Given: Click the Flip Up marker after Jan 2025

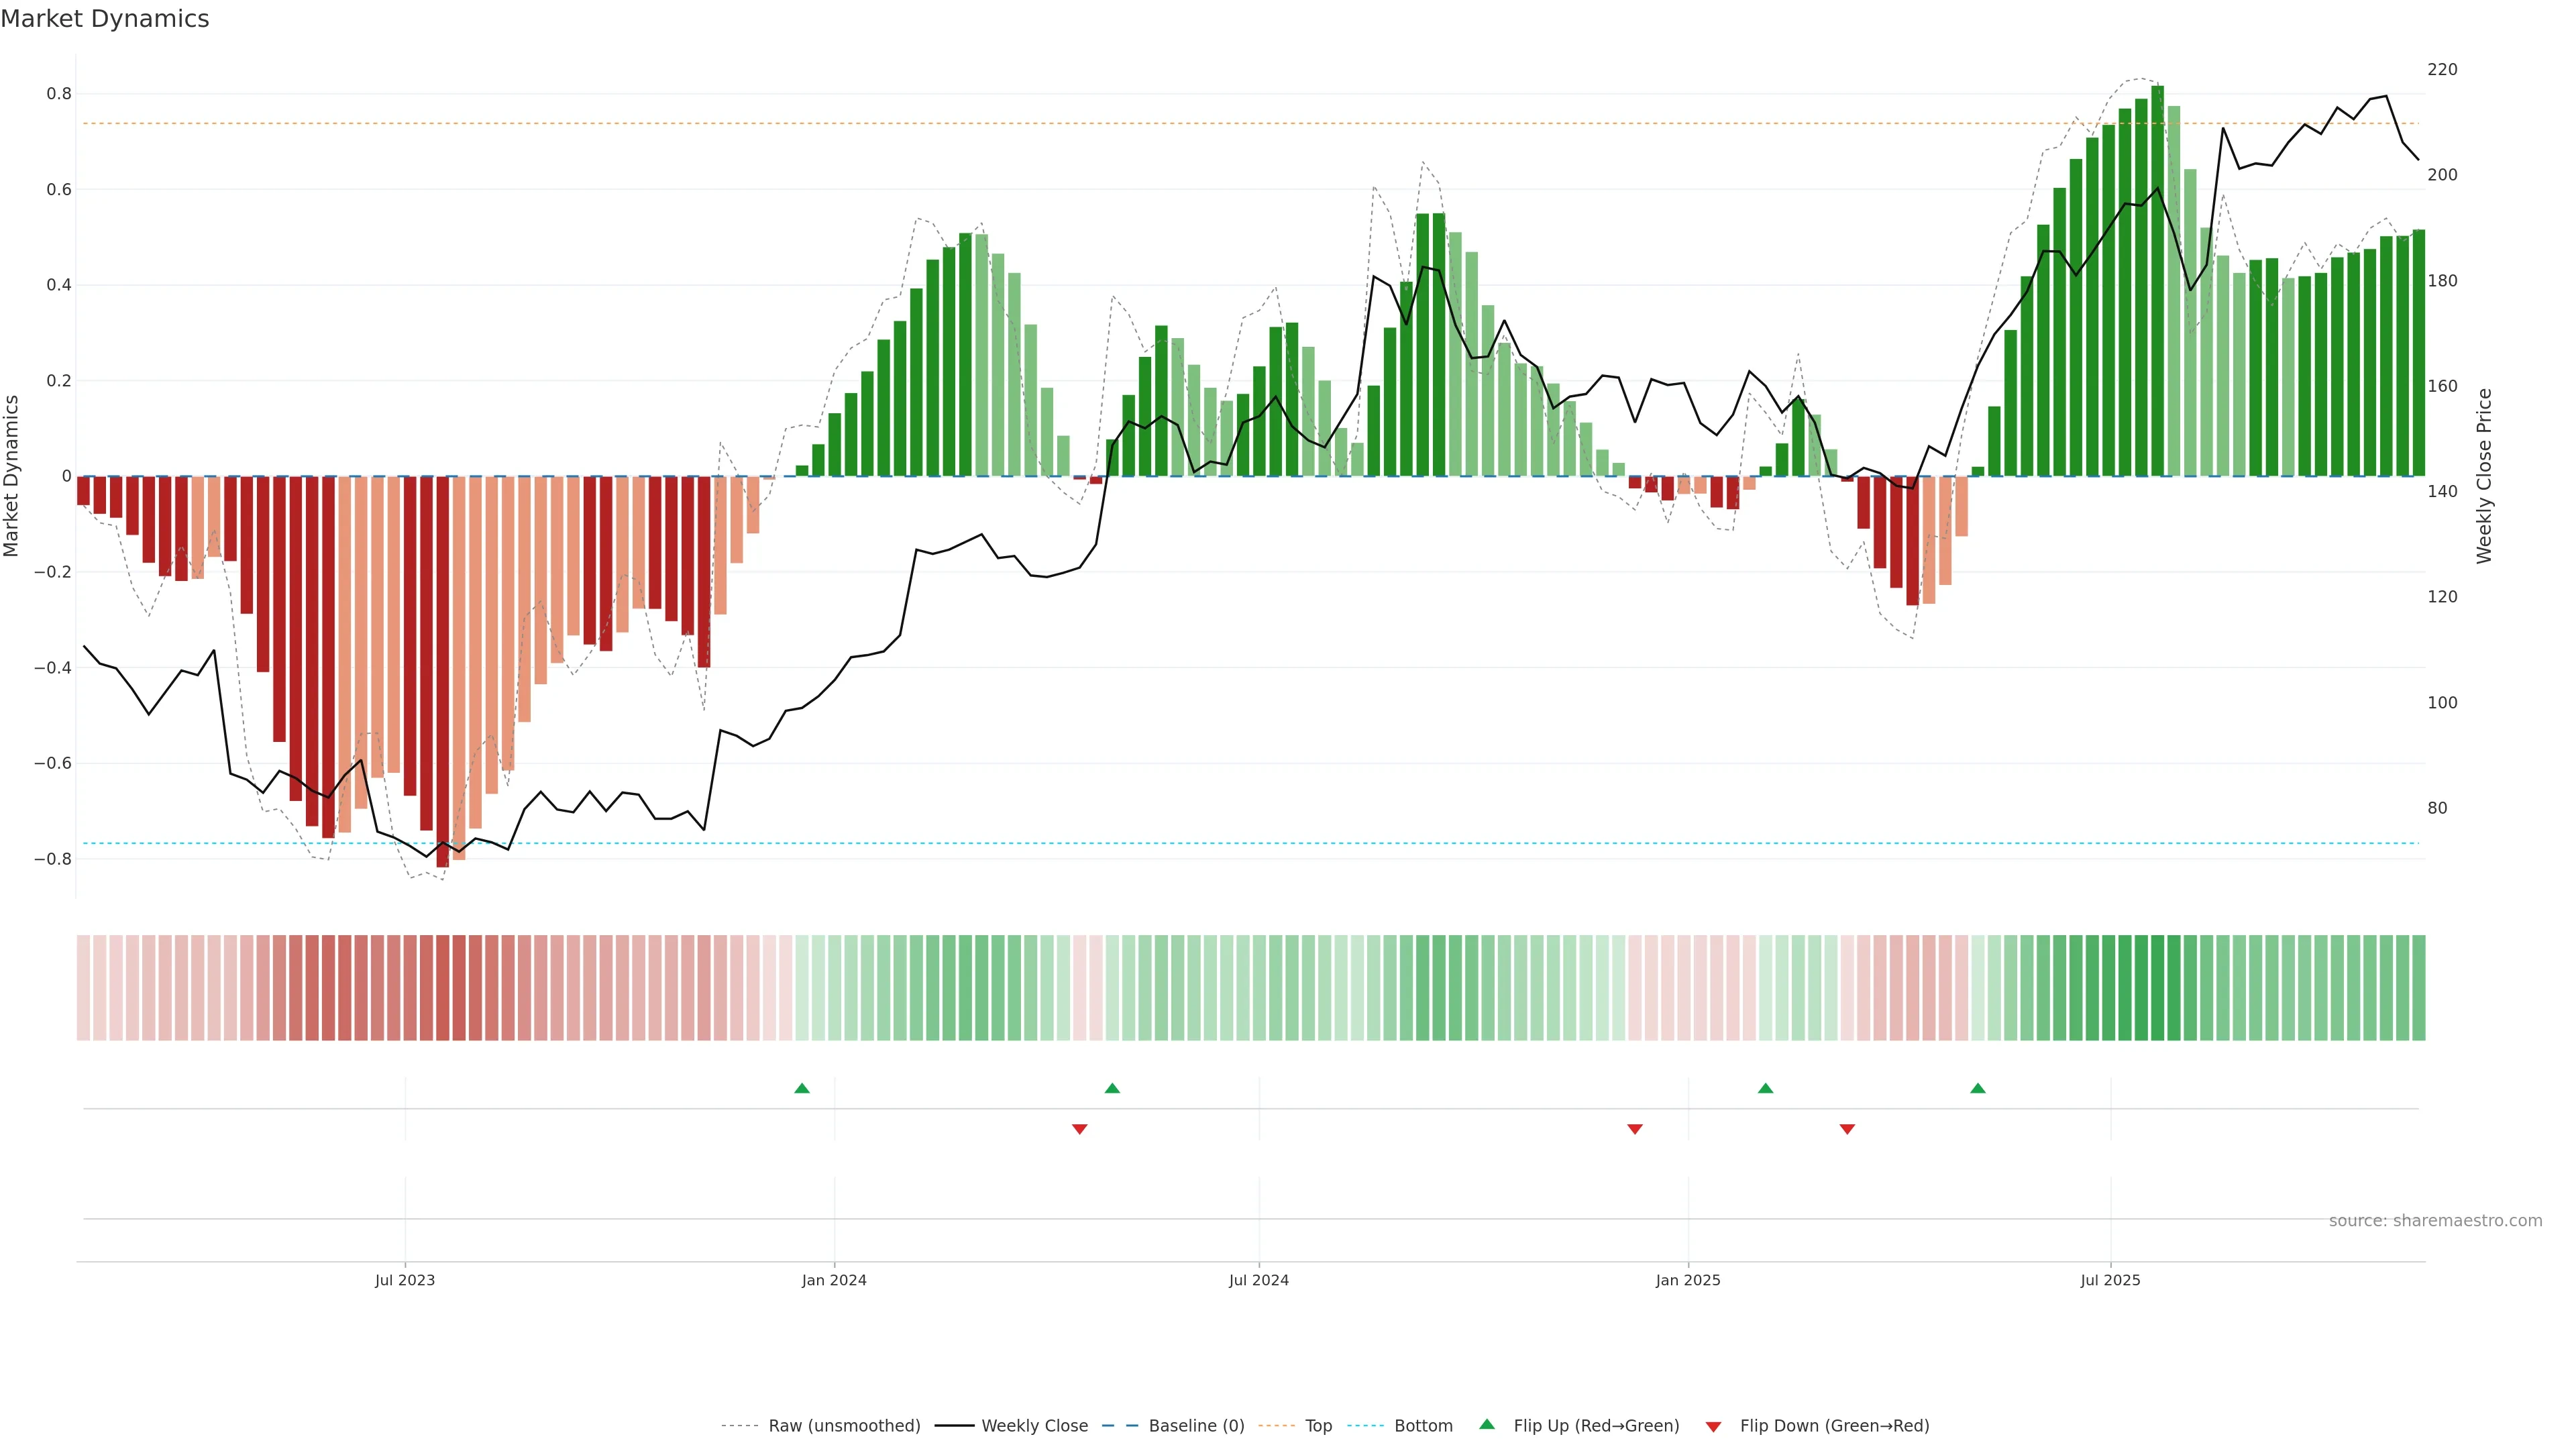Looking at the screenshot, I should (x=1765, y=1088).
